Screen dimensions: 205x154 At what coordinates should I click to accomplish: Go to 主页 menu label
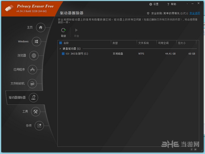click(30, 28)
